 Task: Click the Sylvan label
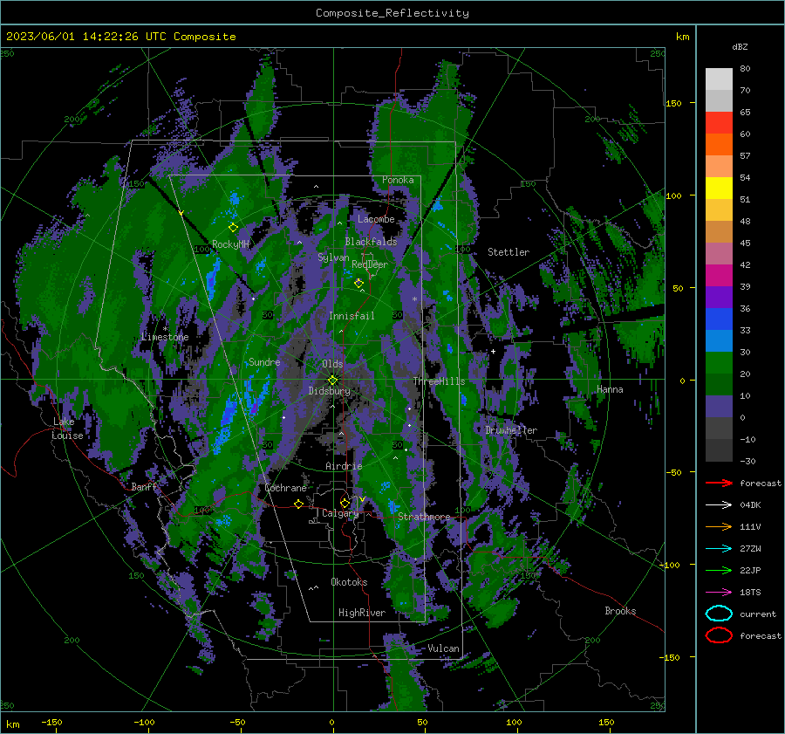coord(333,257)
